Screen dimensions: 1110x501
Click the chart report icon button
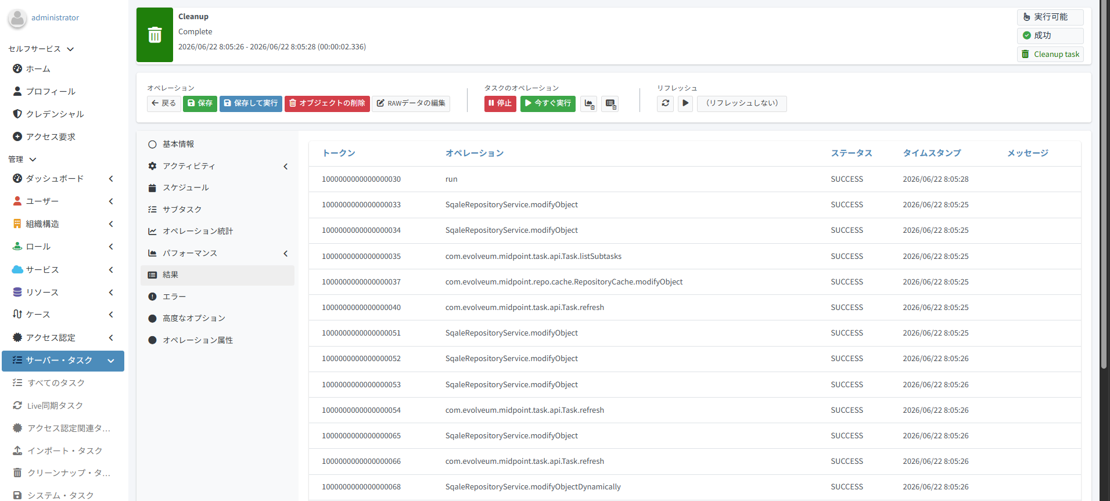click(x=589, y=104)
